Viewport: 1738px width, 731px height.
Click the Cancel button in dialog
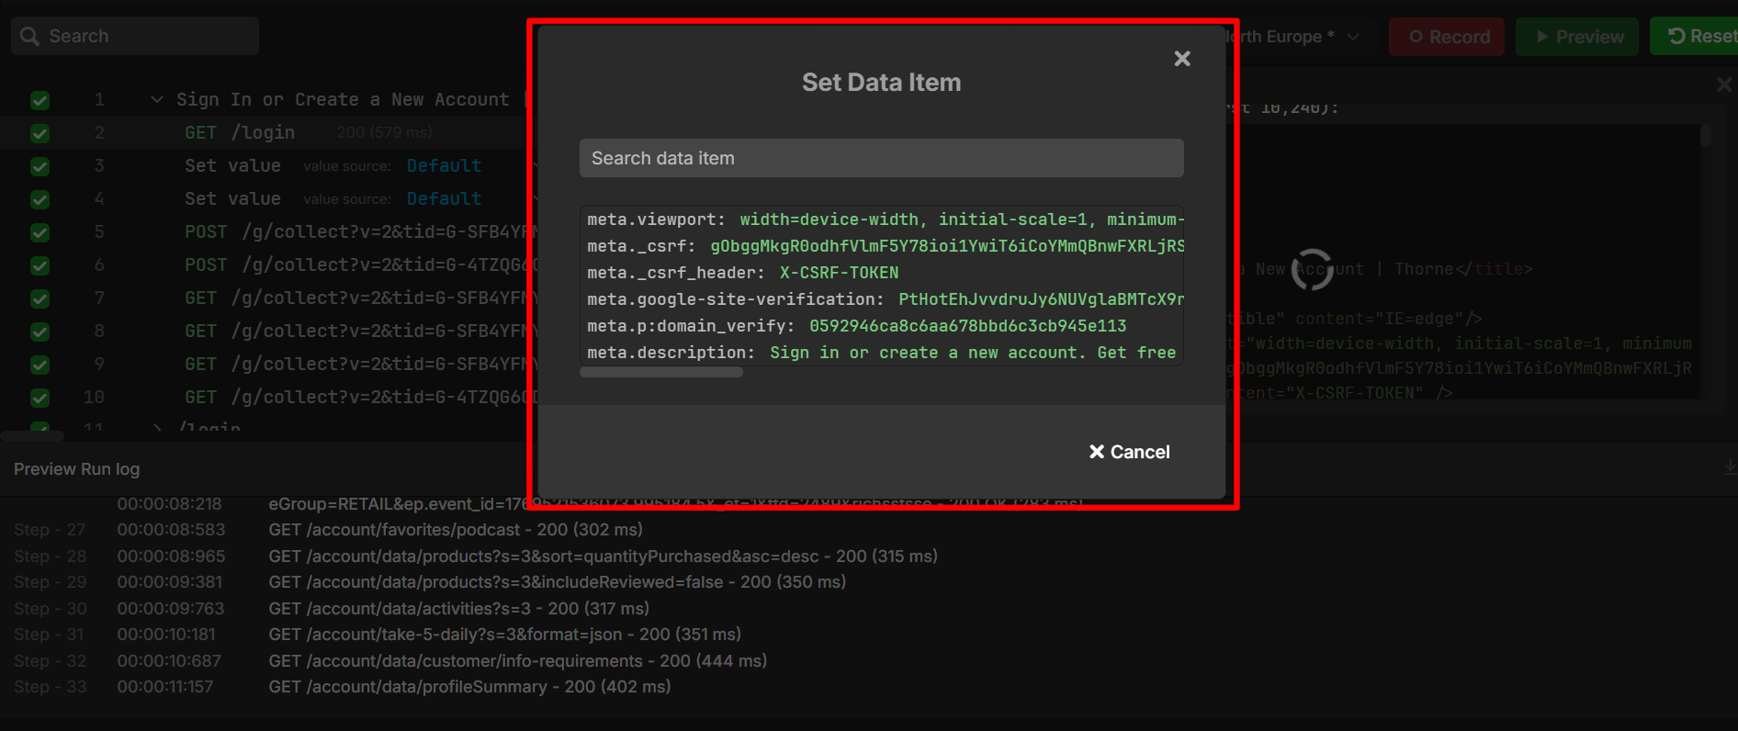point(1129,452)
